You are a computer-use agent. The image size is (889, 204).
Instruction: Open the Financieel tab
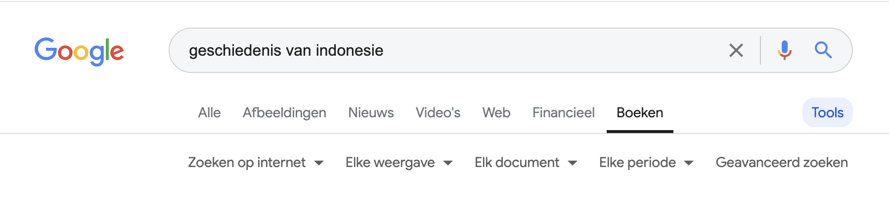click(x=563, y=113)
